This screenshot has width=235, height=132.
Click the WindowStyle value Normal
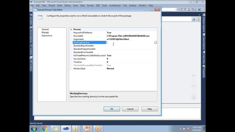pyautogui.click(x=110, y=69)
